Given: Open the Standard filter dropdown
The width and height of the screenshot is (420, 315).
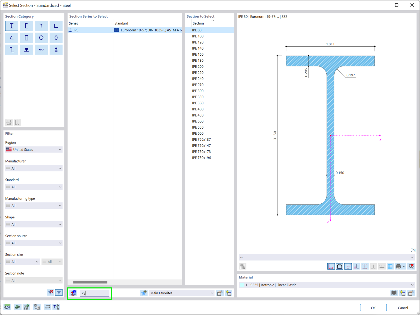Looking at the screenshot, I should pos(34,187).
